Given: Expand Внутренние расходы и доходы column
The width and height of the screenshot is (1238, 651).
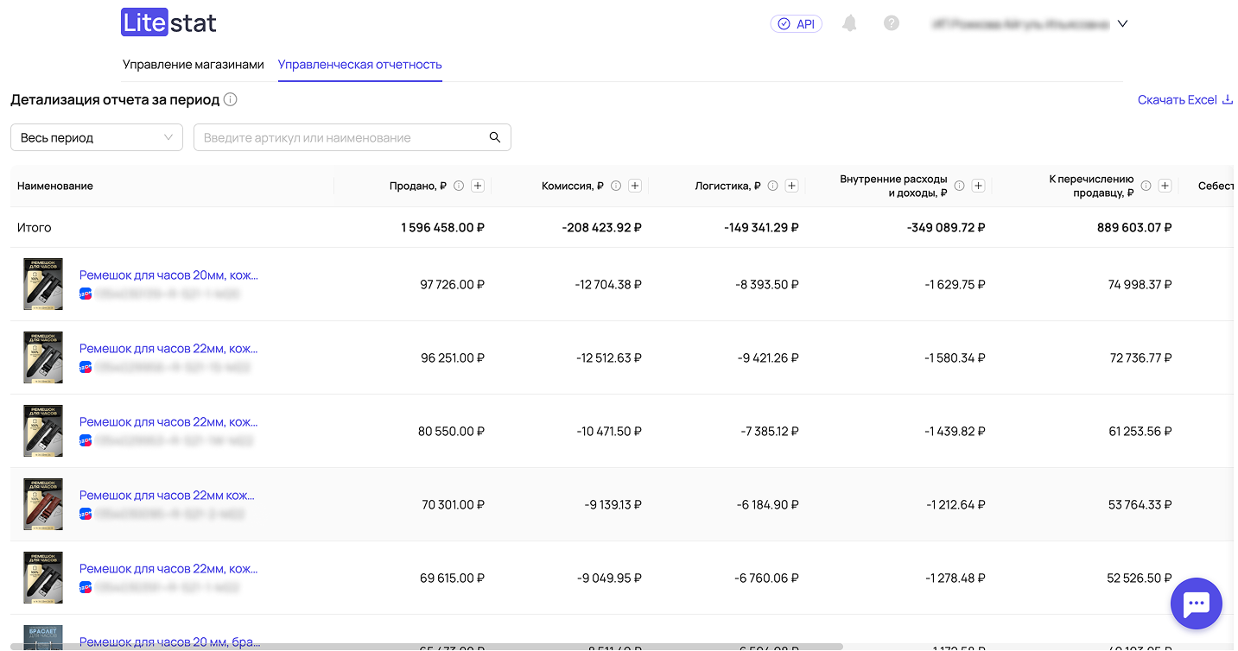Looking at the screenshot, I should [x=978, y=186].
